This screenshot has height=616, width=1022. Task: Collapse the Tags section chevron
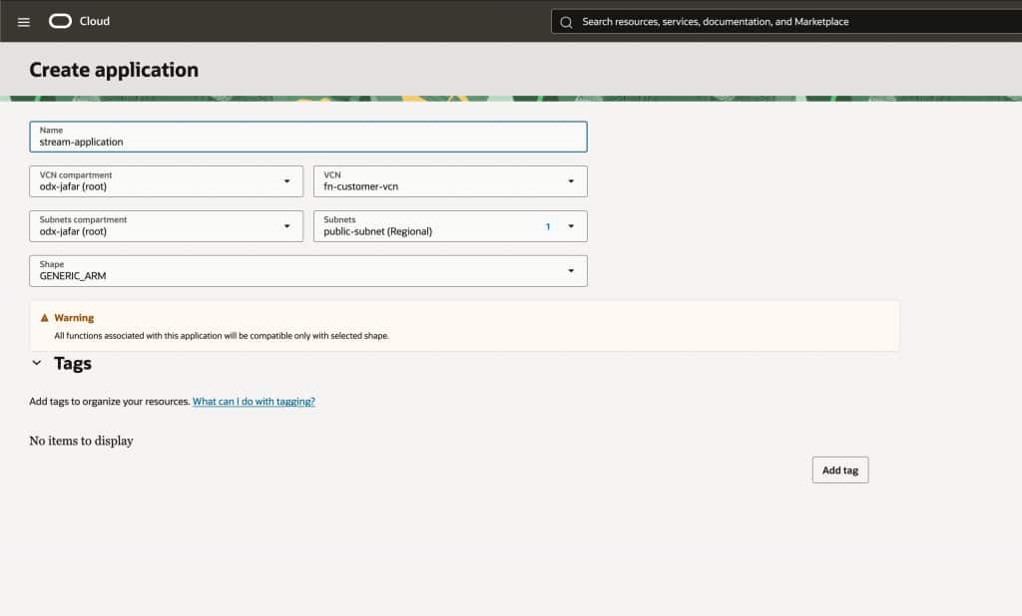coord(37,364)
